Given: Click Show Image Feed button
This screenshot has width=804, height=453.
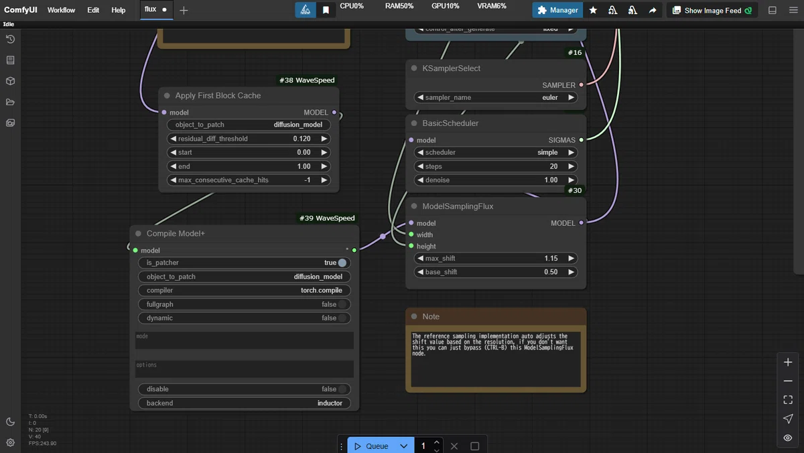Looking at the screenshot, I should pos(712,10).
